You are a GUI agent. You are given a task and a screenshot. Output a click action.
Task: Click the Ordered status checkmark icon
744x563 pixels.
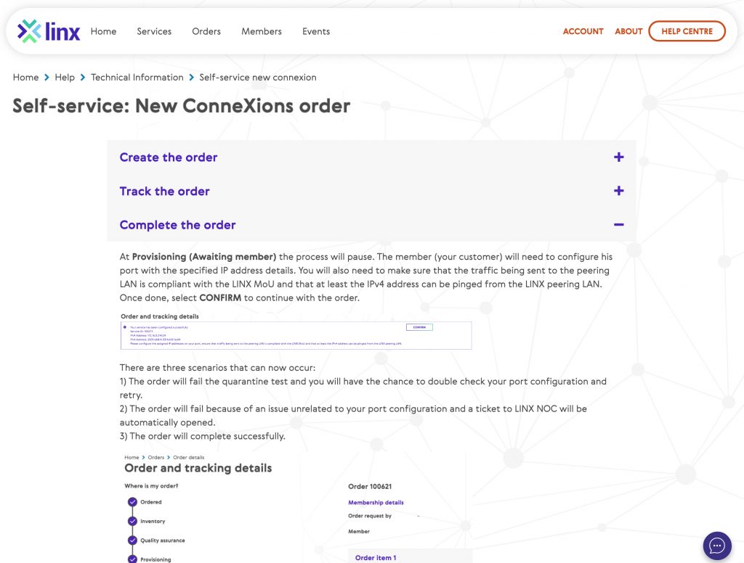pos(133,501)
